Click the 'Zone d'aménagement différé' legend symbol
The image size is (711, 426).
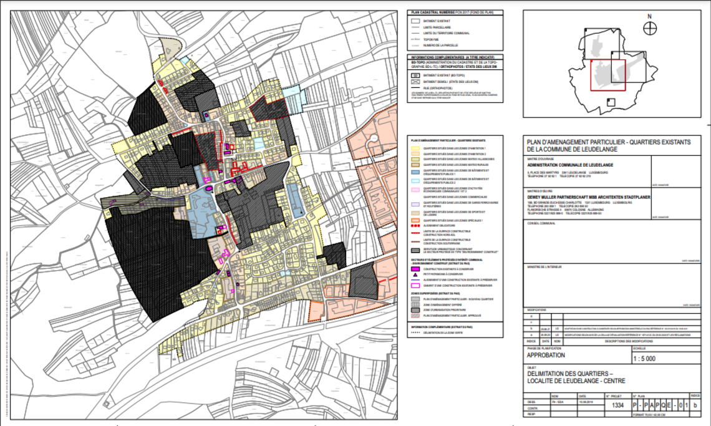tap(415, 305)
